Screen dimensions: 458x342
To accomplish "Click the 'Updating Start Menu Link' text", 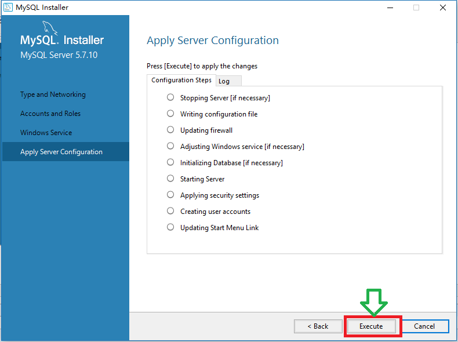I will (219, 227).
